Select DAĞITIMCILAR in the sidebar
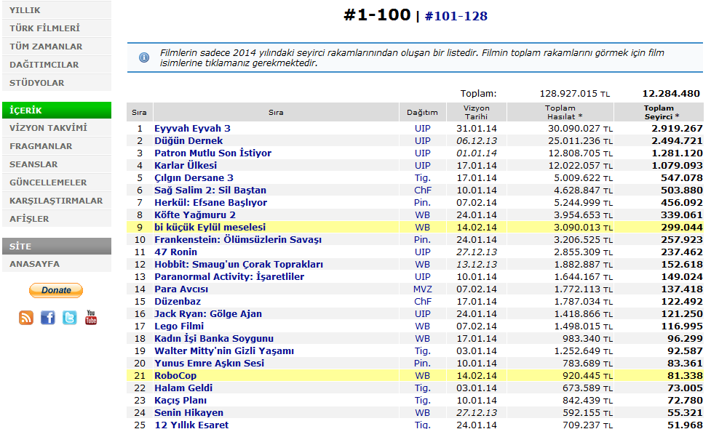711x429 pixels. click(44, 65)
